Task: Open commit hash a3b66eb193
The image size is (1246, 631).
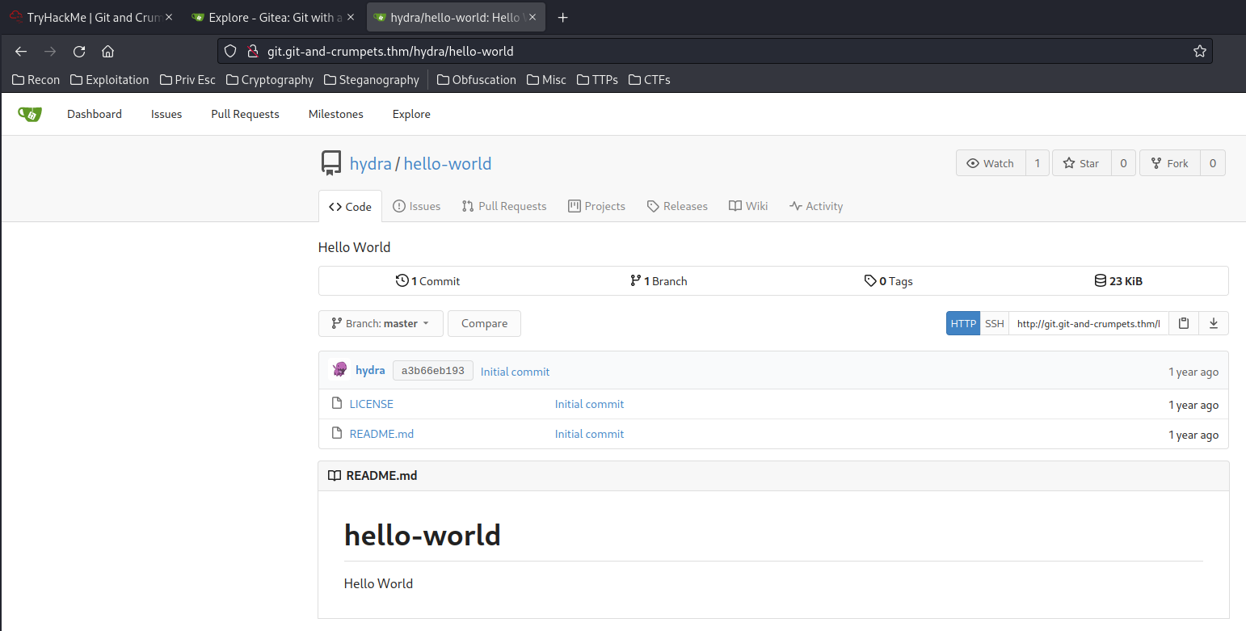Action: tap(433, 371)
